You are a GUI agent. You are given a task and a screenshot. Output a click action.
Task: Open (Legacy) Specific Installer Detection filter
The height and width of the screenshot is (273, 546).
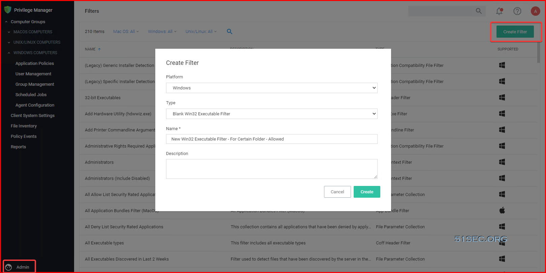tap(120, 82)
